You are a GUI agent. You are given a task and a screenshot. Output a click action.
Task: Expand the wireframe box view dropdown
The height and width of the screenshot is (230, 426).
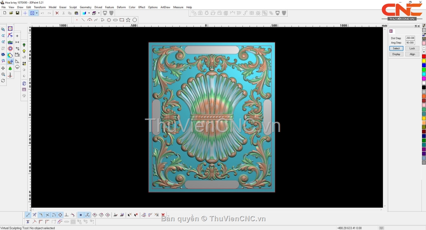coord(99,13)
